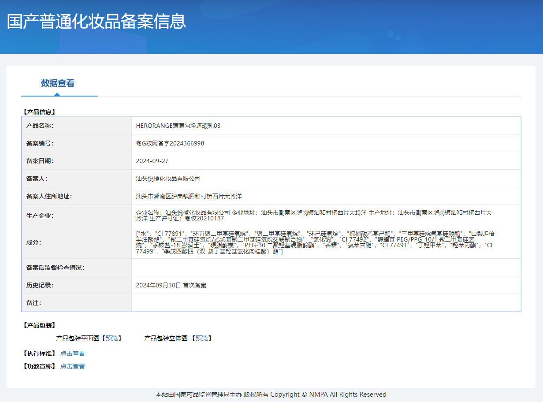Click the 备案日期 label cell
The image size is (543, 402).
click(x=77, y=161)
